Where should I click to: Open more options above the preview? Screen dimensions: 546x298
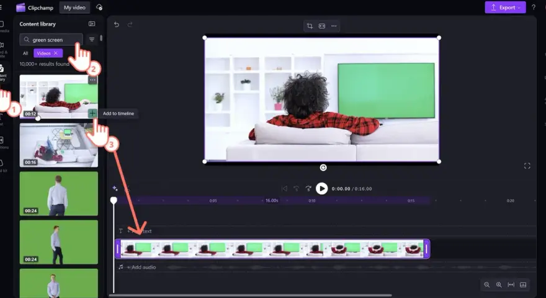tap(334, 26)
